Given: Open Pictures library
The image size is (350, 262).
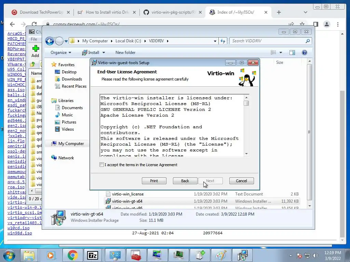Looking at the screenshot, I should pos(69,122).
